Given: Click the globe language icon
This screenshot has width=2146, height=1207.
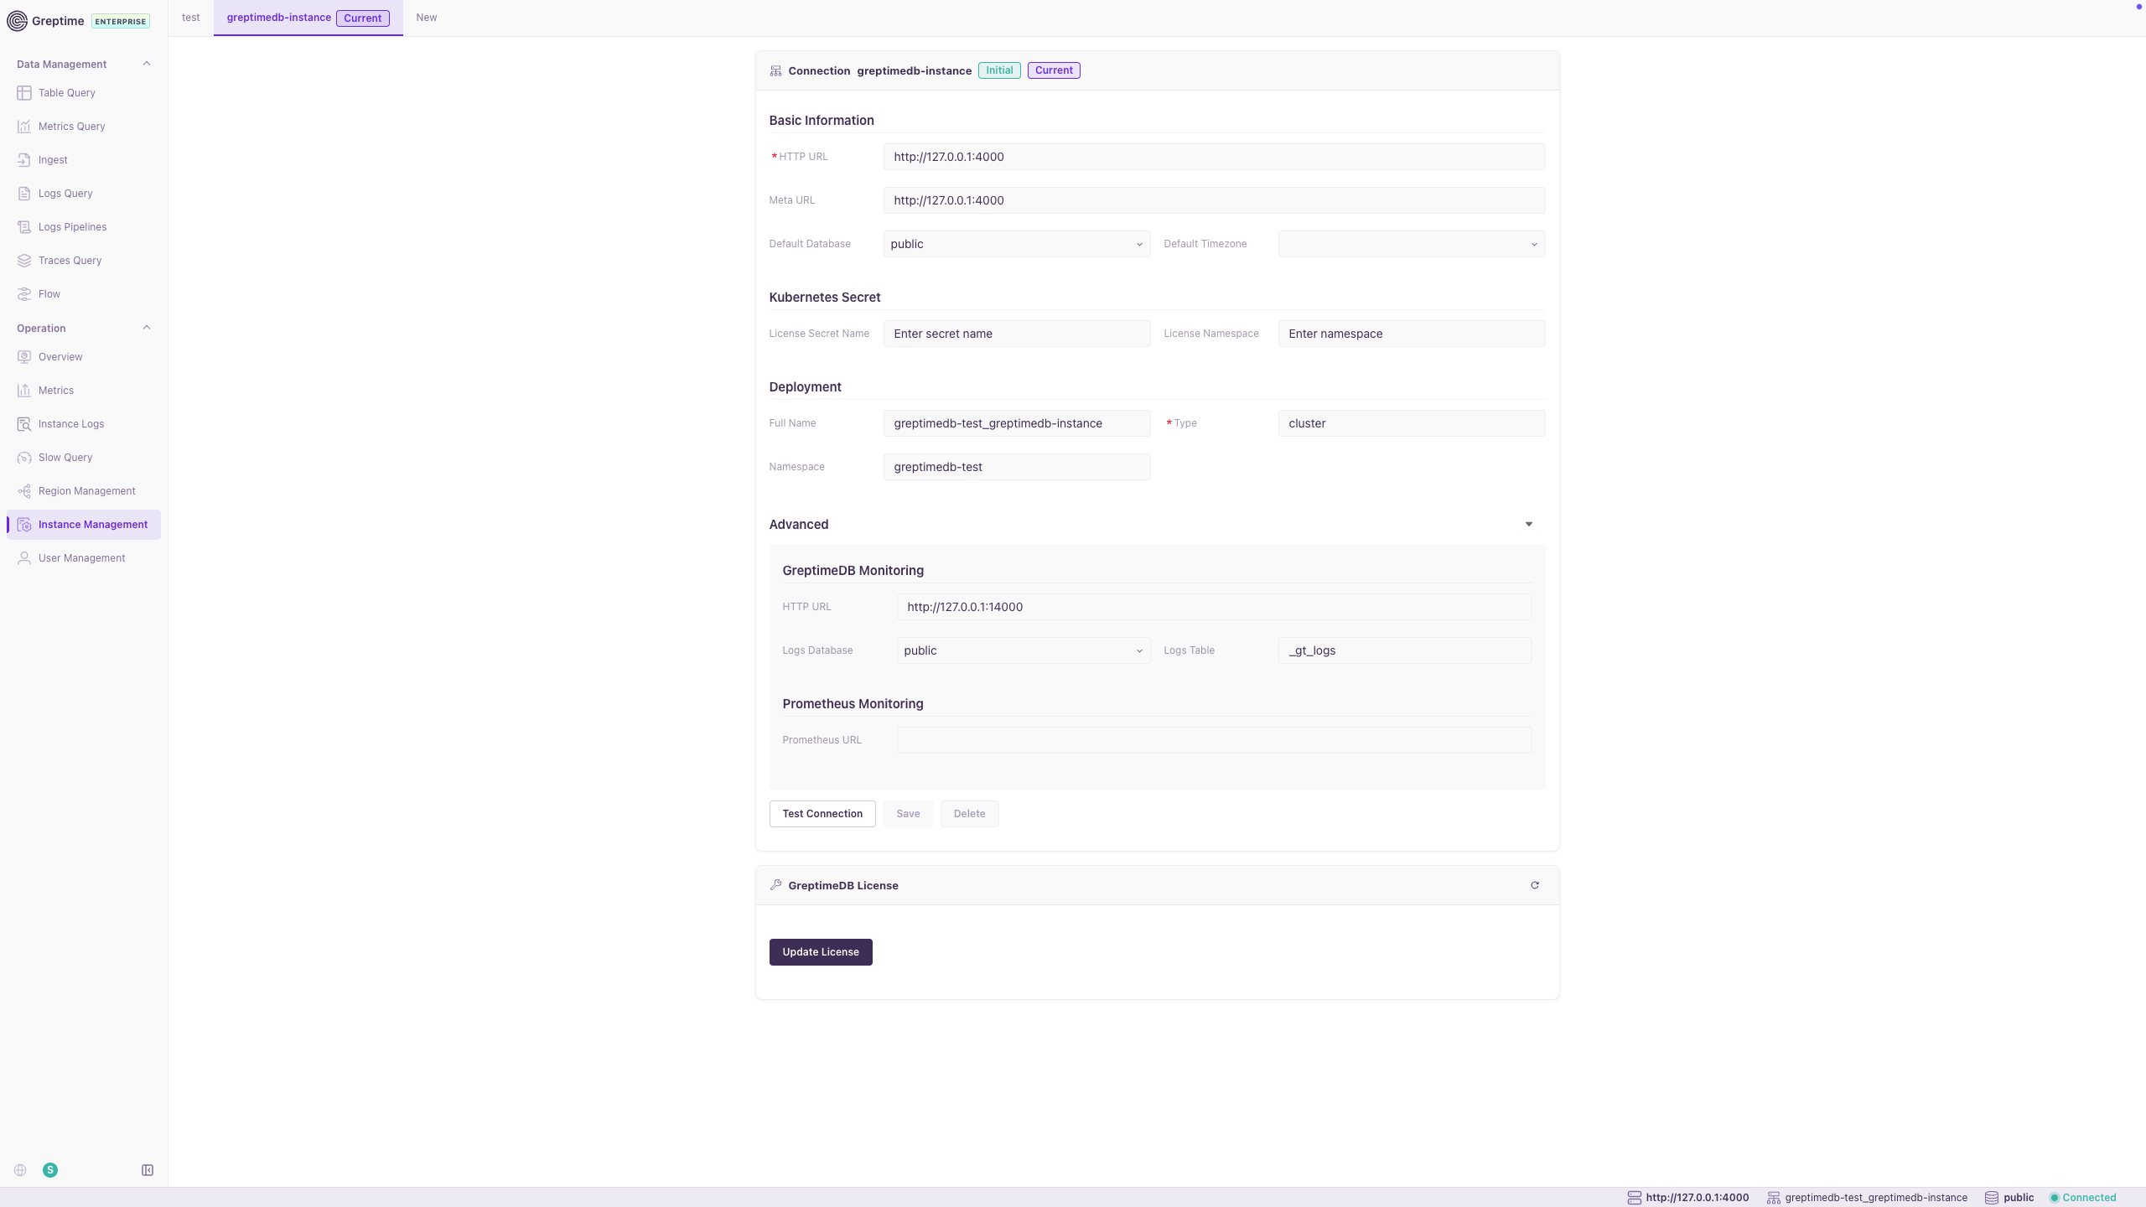Looking at the screenshot, I should click(20, 1170).
